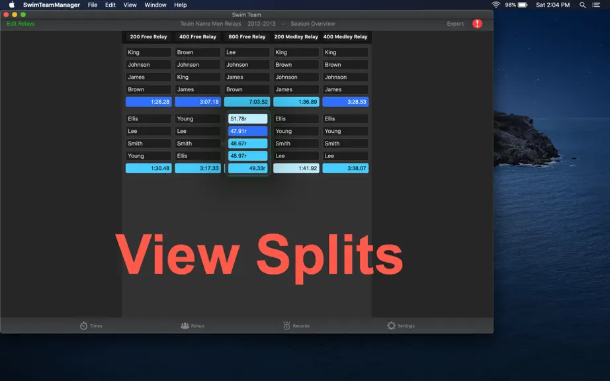This screenshot has width=610, height=381.
Task: Click the 3:38.07 relay time
Action: click(x=345, y=168)
